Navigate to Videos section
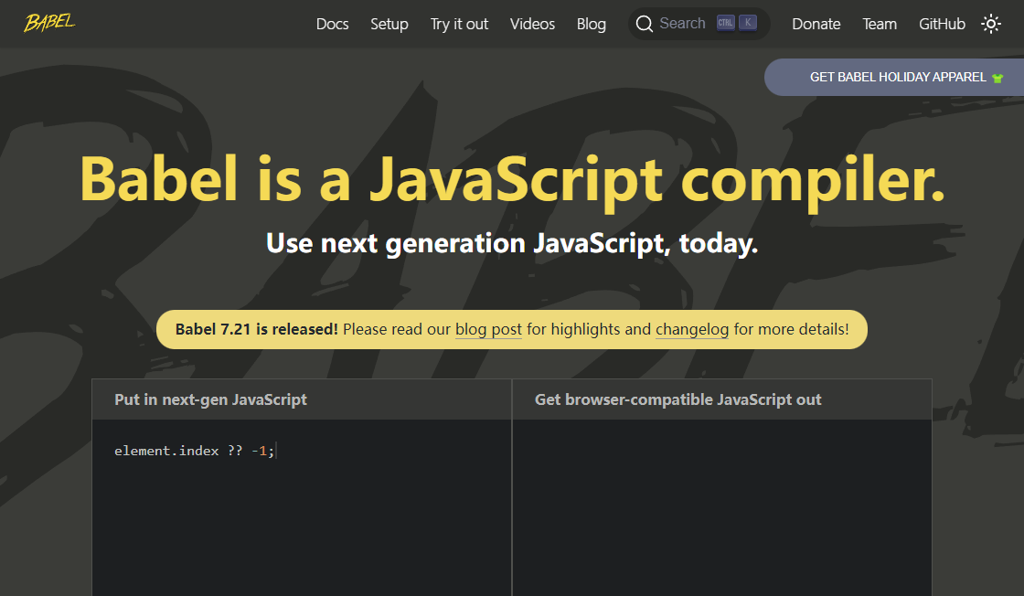 click(532, 24)
